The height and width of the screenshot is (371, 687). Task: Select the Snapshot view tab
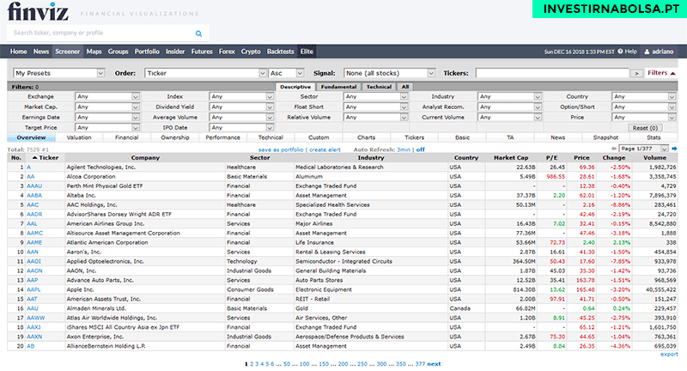[605, 137]
